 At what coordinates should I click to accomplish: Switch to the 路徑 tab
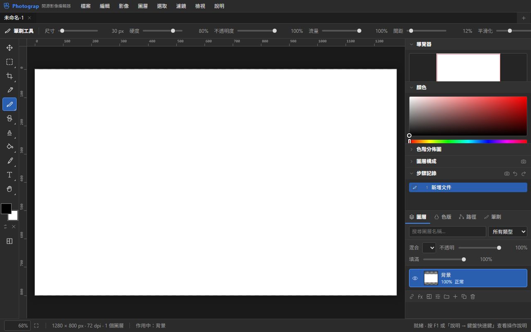click(x=468, y=217)
